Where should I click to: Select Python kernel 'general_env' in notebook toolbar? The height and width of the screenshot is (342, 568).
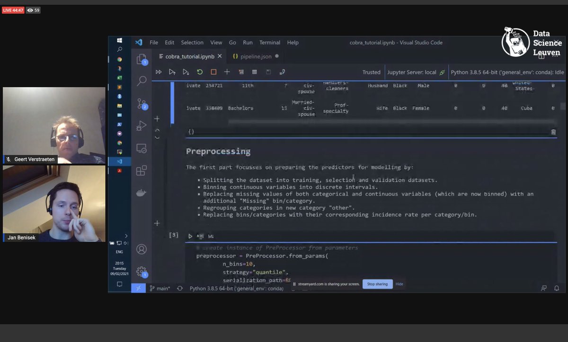pos(507,72)
